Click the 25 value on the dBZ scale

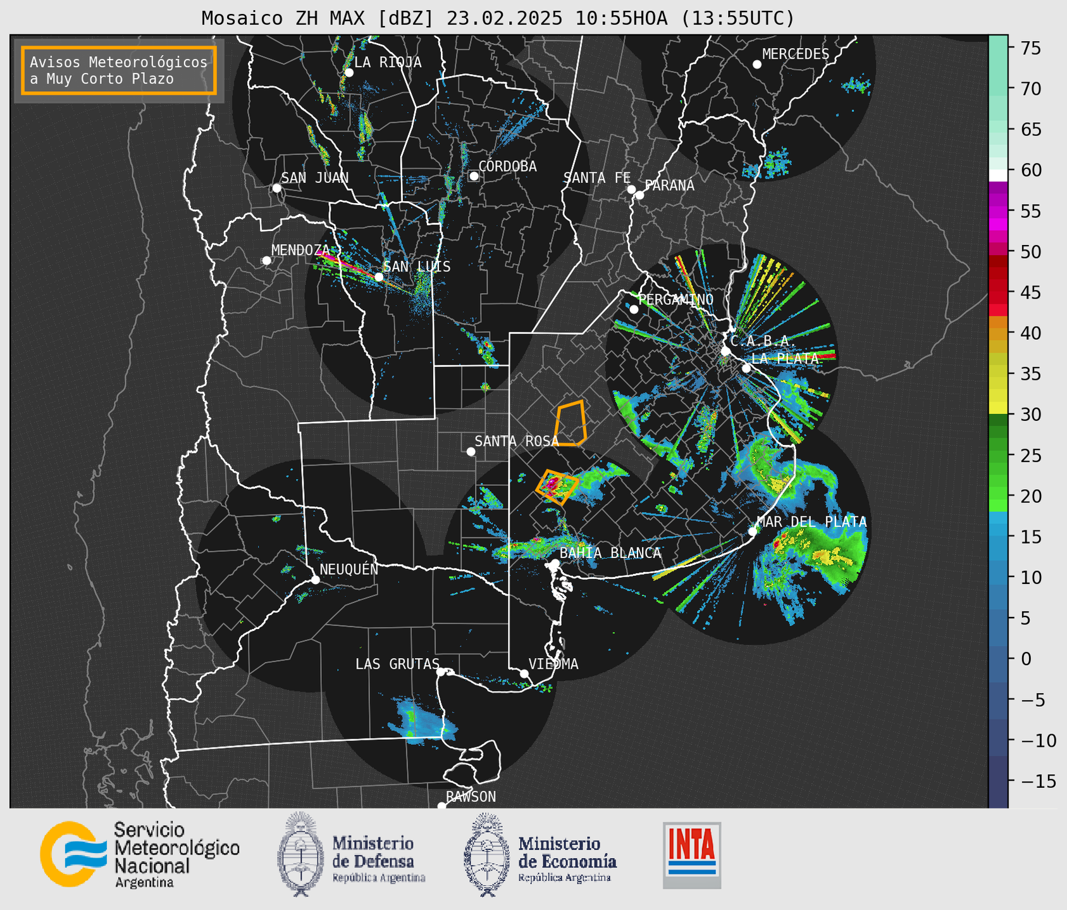click(x=1030, y=455)
